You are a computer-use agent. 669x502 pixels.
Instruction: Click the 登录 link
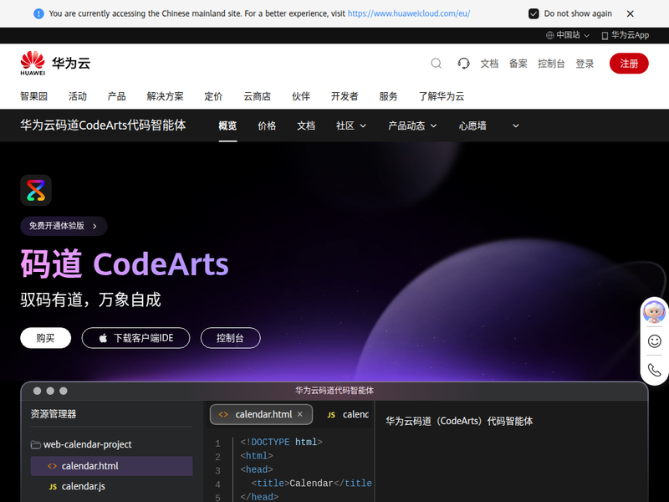point(585,64)
